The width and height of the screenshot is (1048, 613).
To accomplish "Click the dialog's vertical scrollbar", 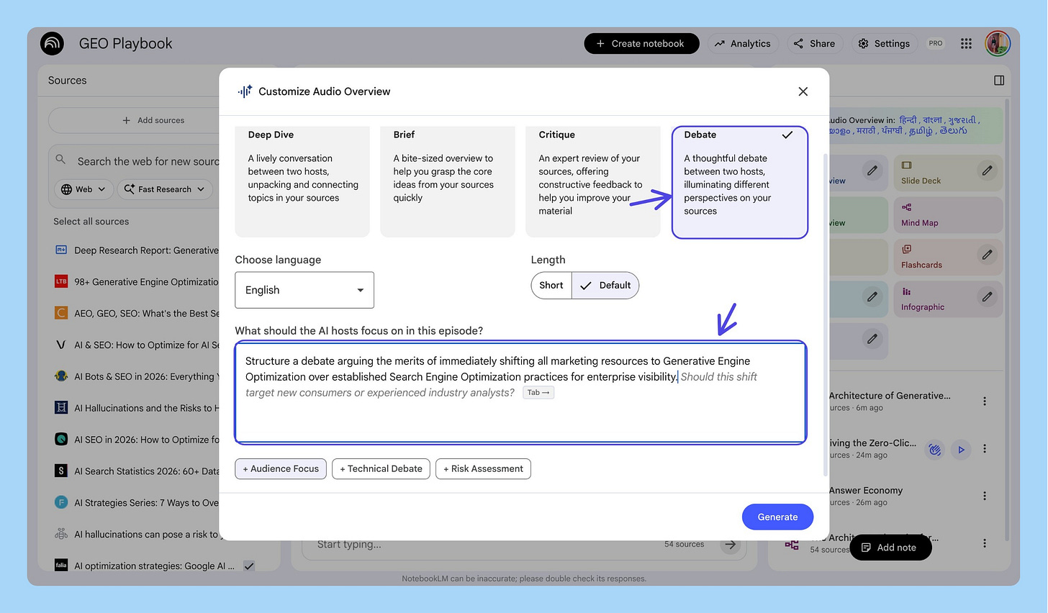I will 825,314.
